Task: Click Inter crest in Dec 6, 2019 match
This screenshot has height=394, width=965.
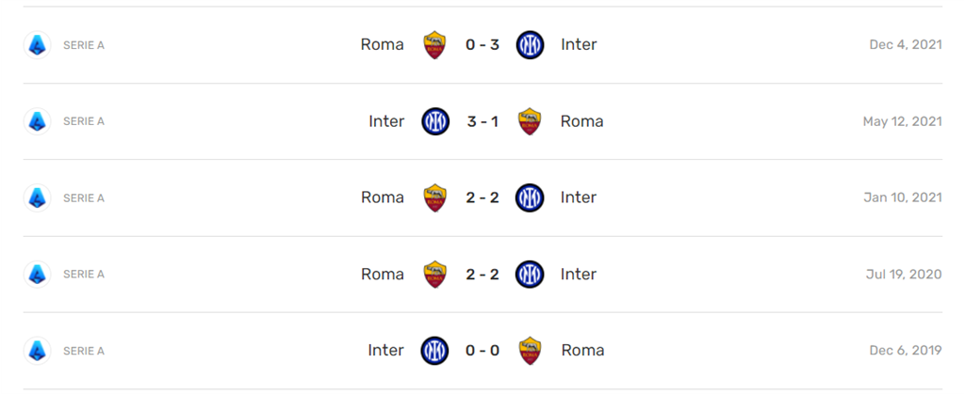Action: tap(434, 350)
